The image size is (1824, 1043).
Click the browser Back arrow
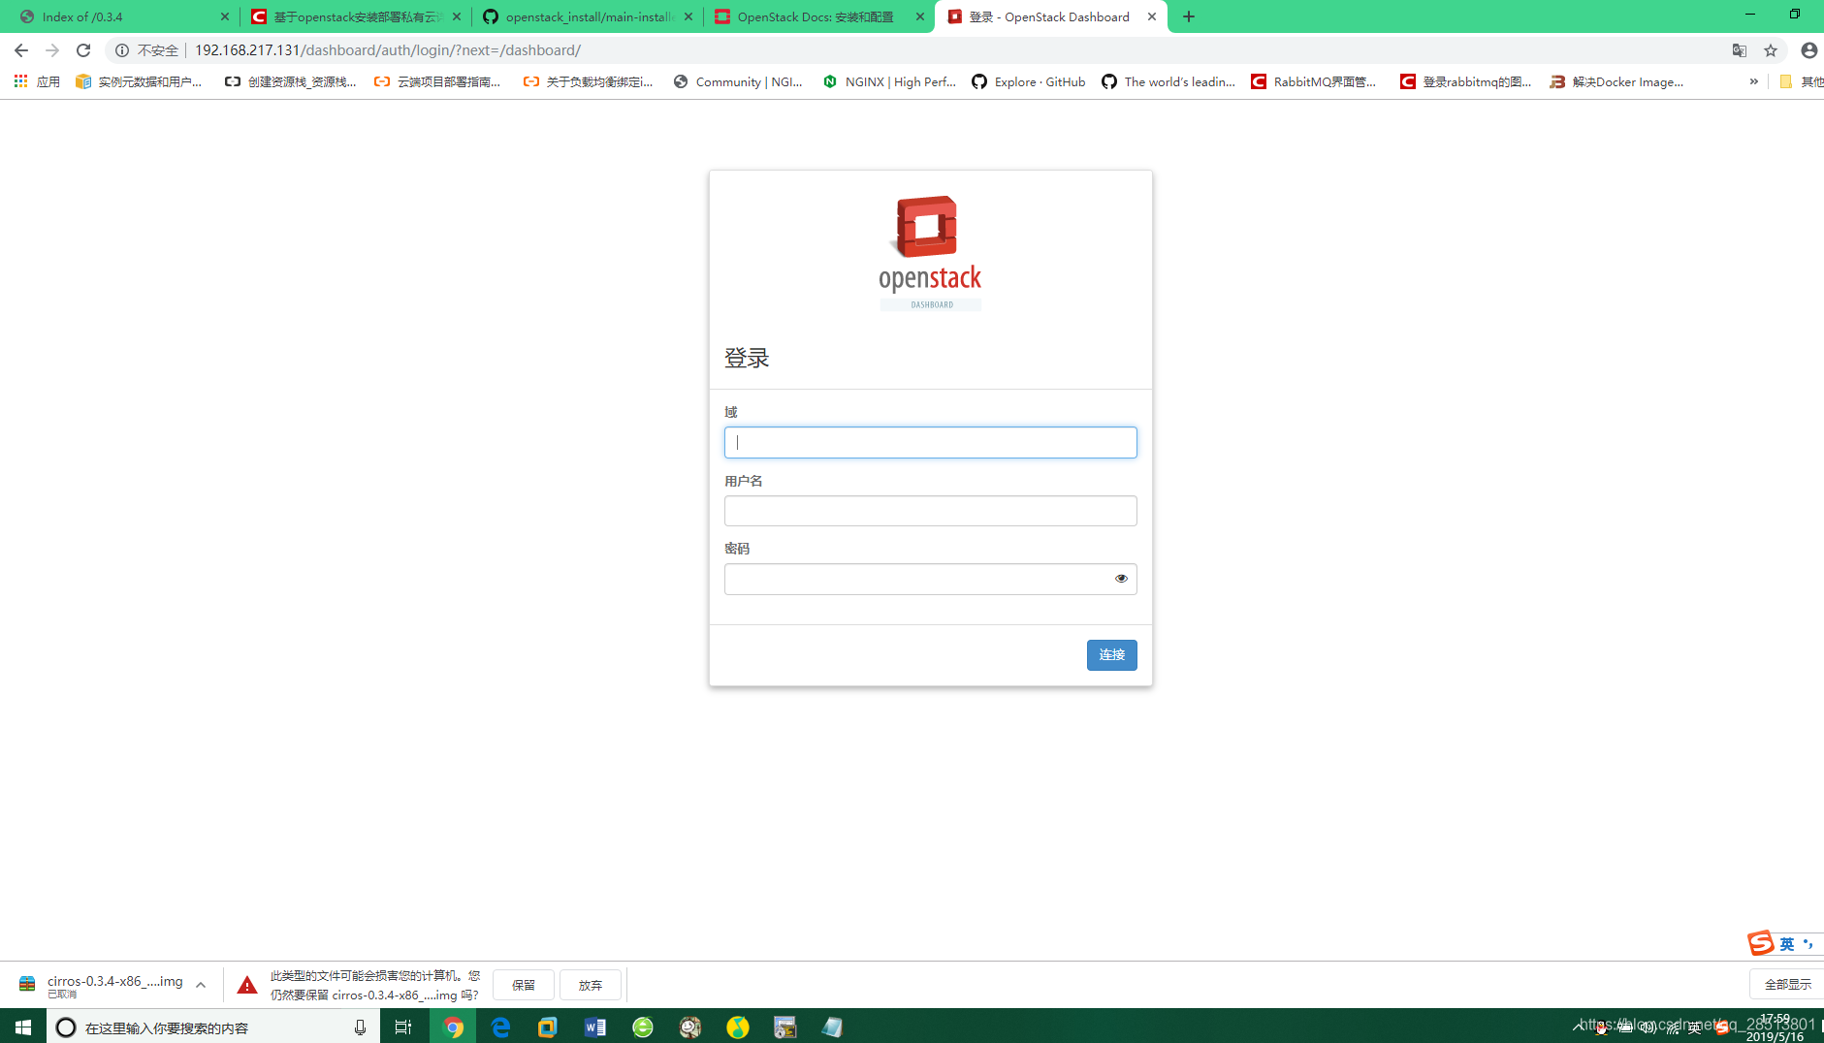coord(21,50)
